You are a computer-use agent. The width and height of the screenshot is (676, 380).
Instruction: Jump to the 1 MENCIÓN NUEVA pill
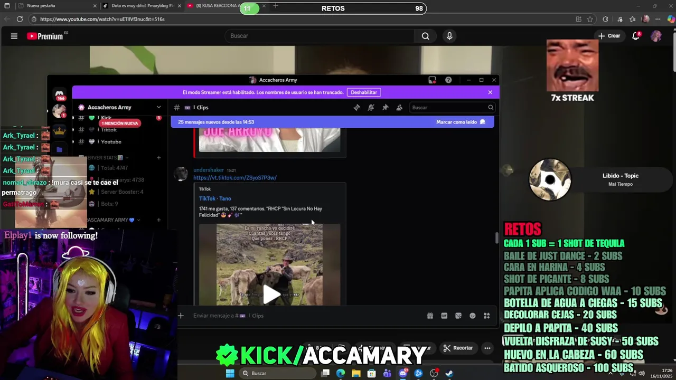119,123
